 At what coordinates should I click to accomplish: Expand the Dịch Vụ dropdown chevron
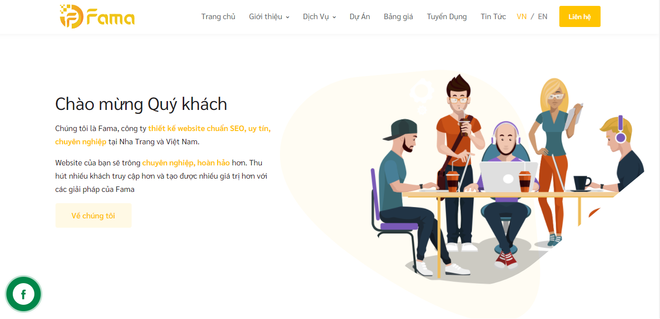[x=334, y=17]
